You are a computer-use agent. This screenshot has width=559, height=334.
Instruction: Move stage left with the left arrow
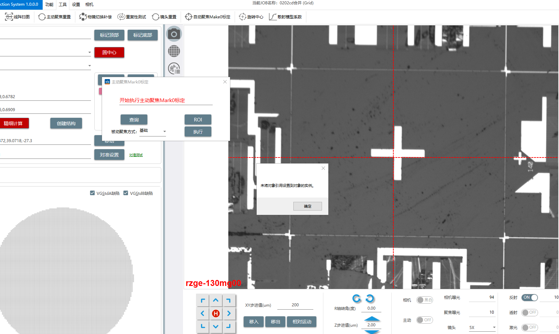203,313
